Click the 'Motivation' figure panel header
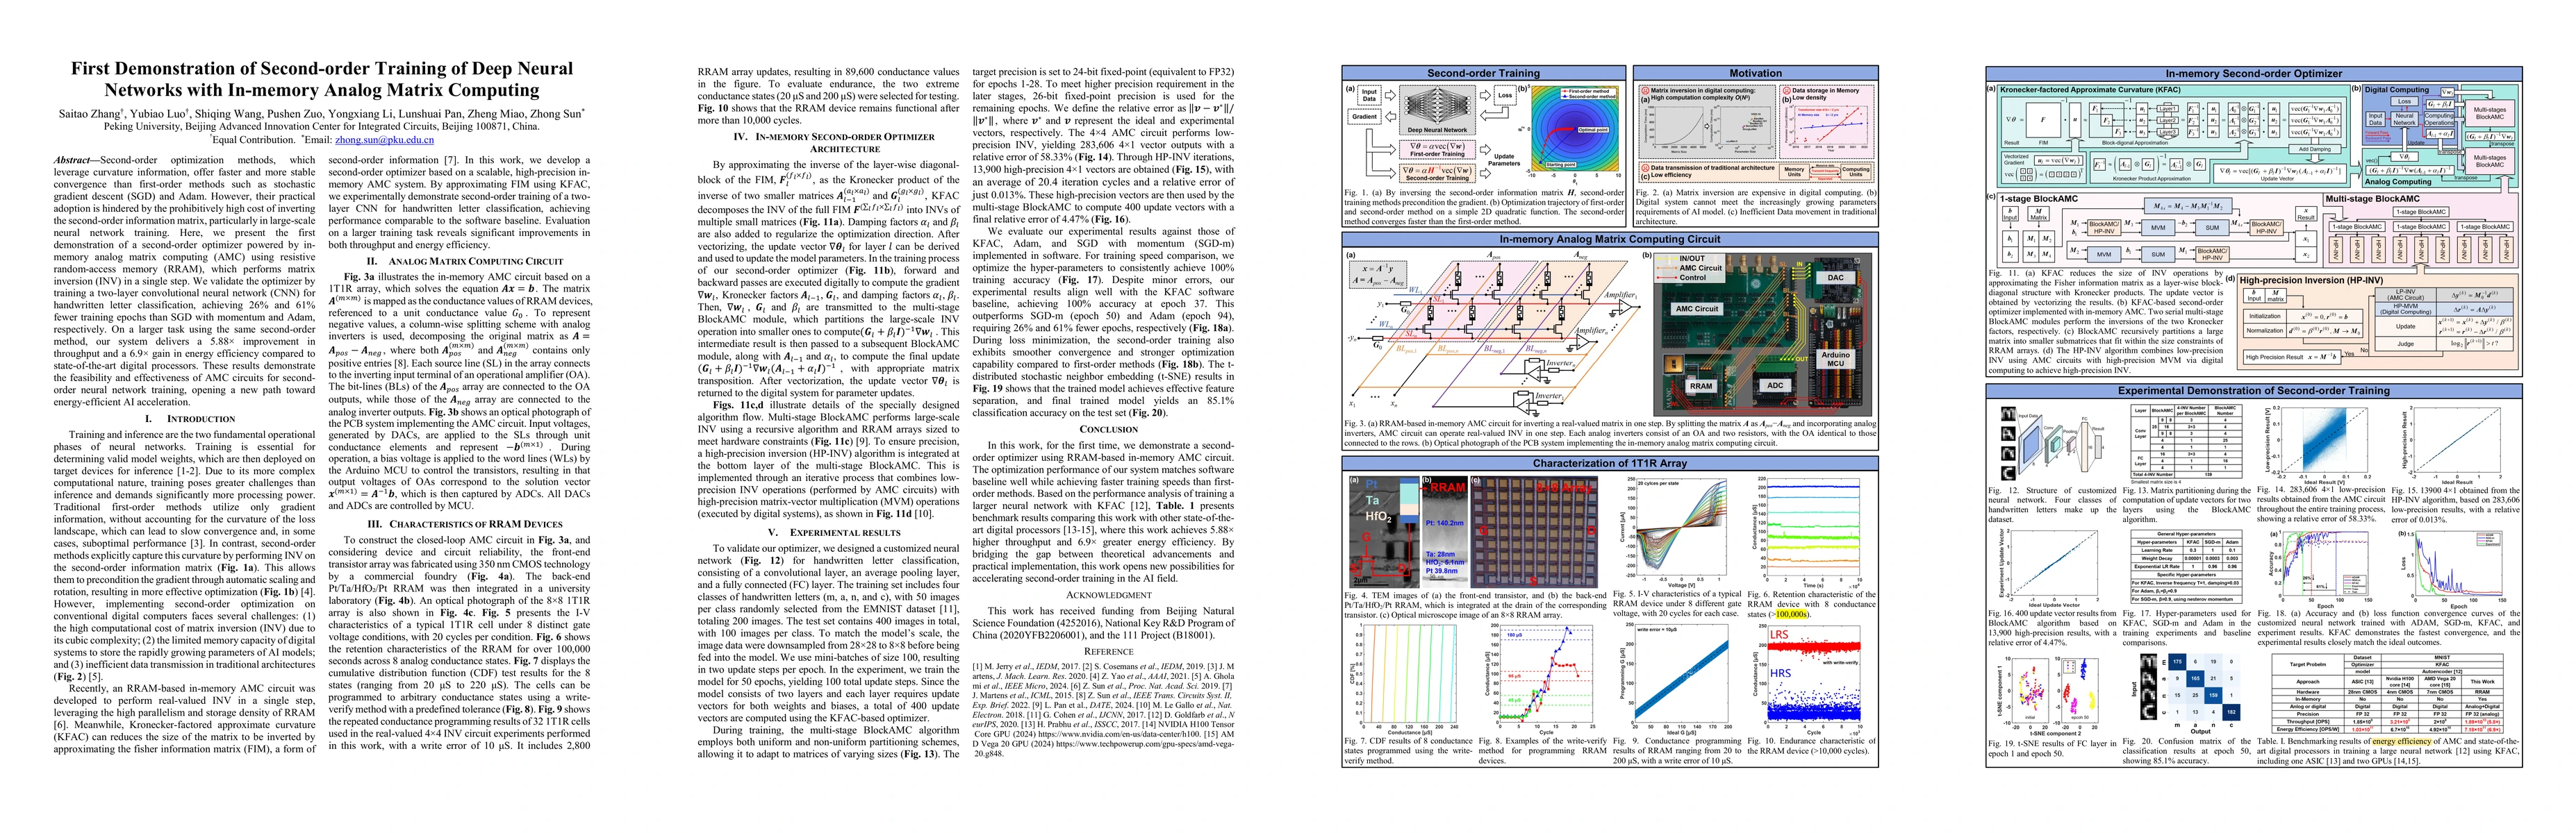 [1755, 73]
